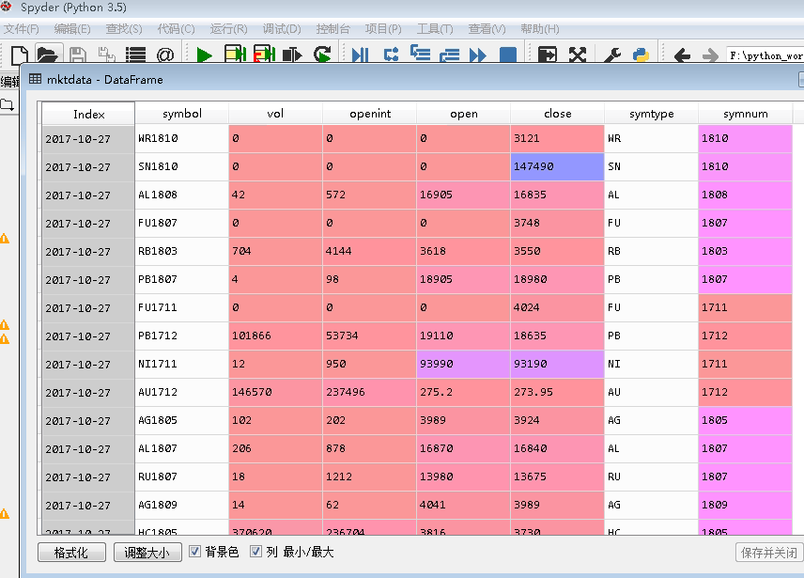The width and height of the screenshot is (804, 578).
Task: Click the working directory path field
Action: point(765,55)
